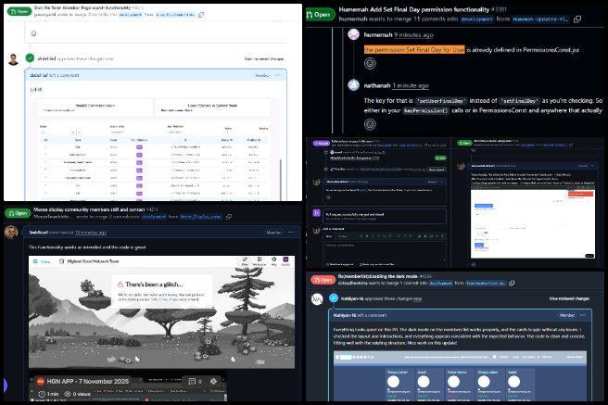Open three-dot menu on Nahiyan-16 comment
The width and height of the screenshot is (608, 405).
click(583, 315)
